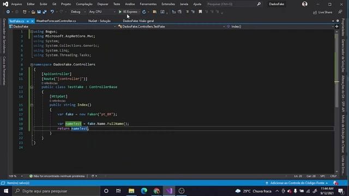Click the feedback icon beside Live Share
This screenshot has height=196, width=349.
[x=340, y=12]
